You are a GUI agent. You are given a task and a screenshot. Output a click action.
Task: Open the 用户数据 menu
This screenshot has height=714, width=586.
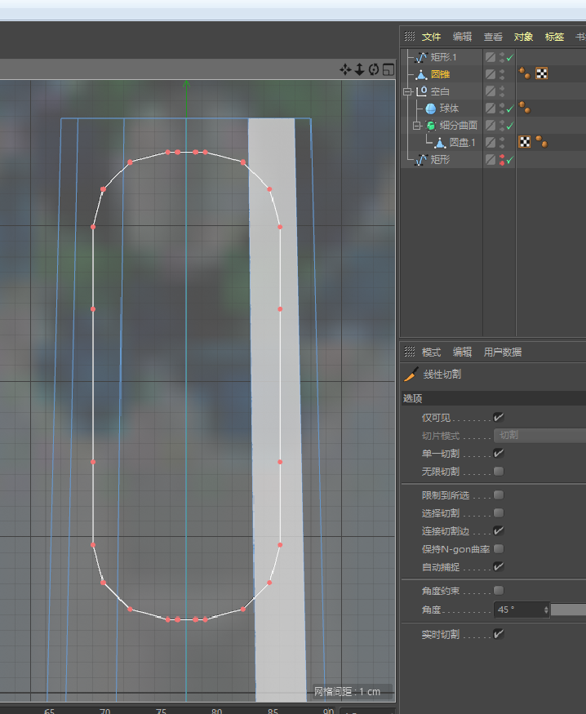[503, 353]
